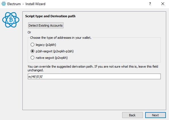Focus the derivation path text field
This screenshot has width=169, height=120.
pos(94,76)
